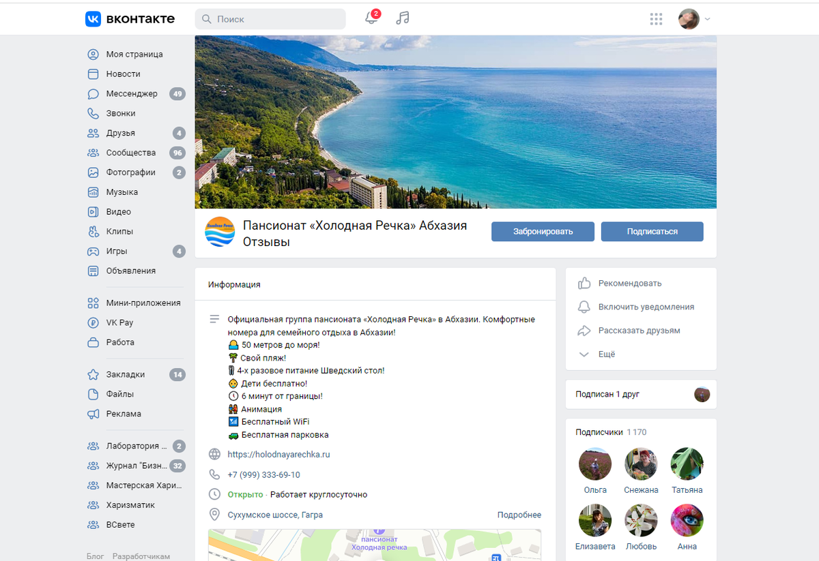Screen dimensions: 819x561
Task: Click the Блог footer link
Action: 96,556
